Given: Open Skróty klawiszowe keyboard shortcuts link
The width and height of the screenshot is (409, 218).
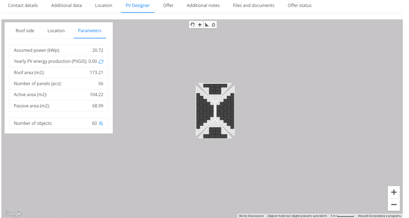Looking at the screenshot, I should coord(251,216).
